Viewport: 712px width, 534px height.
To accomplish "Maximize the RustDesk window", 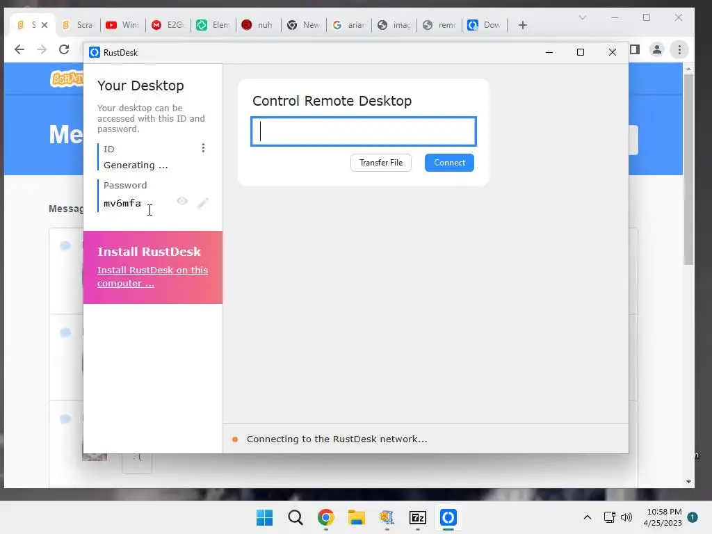I will point(581,52).
